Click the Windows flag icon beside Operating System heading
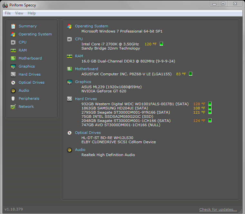 click(x=70, y=26)
